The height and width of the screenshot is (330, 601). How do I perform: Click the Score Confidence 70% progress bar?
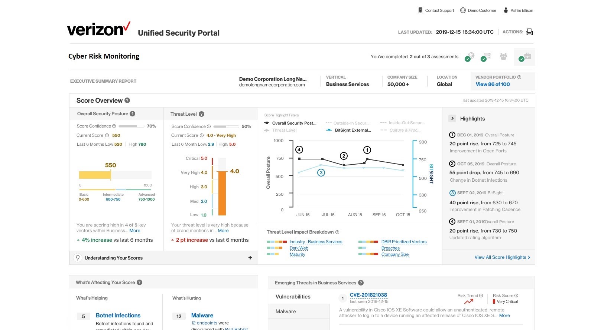click(x=132, y=126)
